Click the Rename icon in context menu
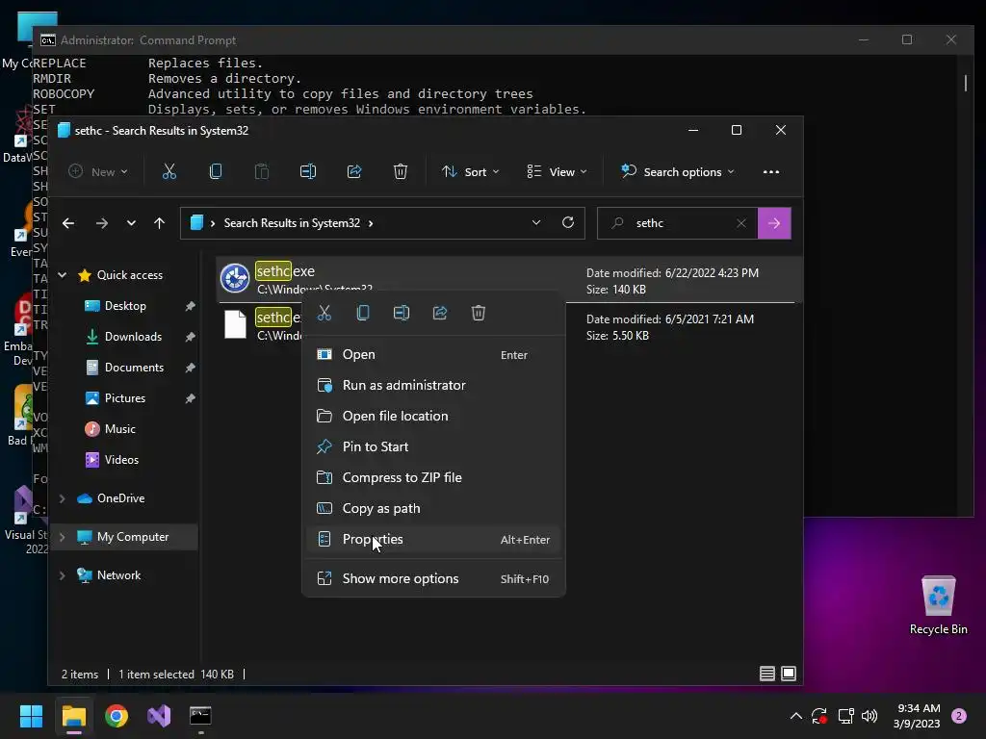The image size is (986, 739). [x=402, y=313]
